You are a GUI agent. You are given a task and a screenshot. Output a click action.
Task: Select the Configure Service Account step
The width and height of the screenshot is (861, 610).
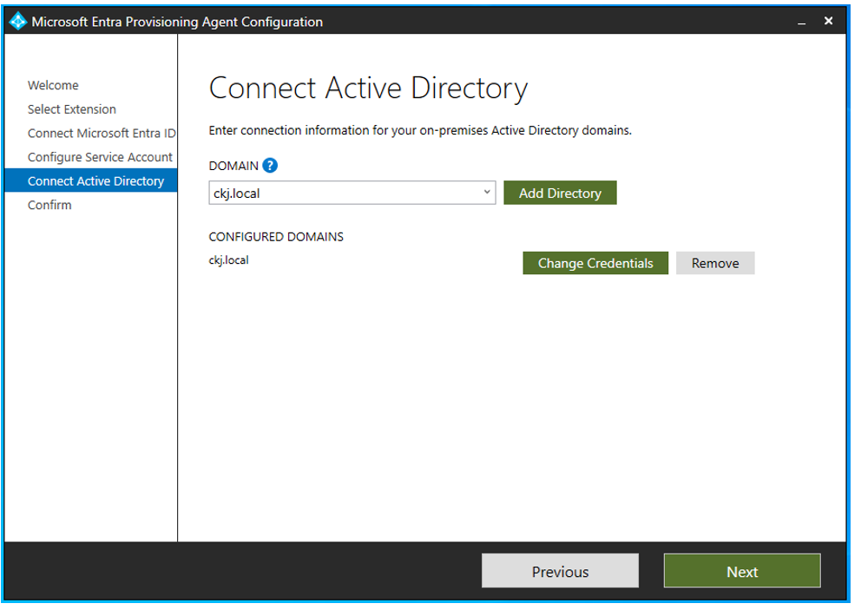click(100, 157)
